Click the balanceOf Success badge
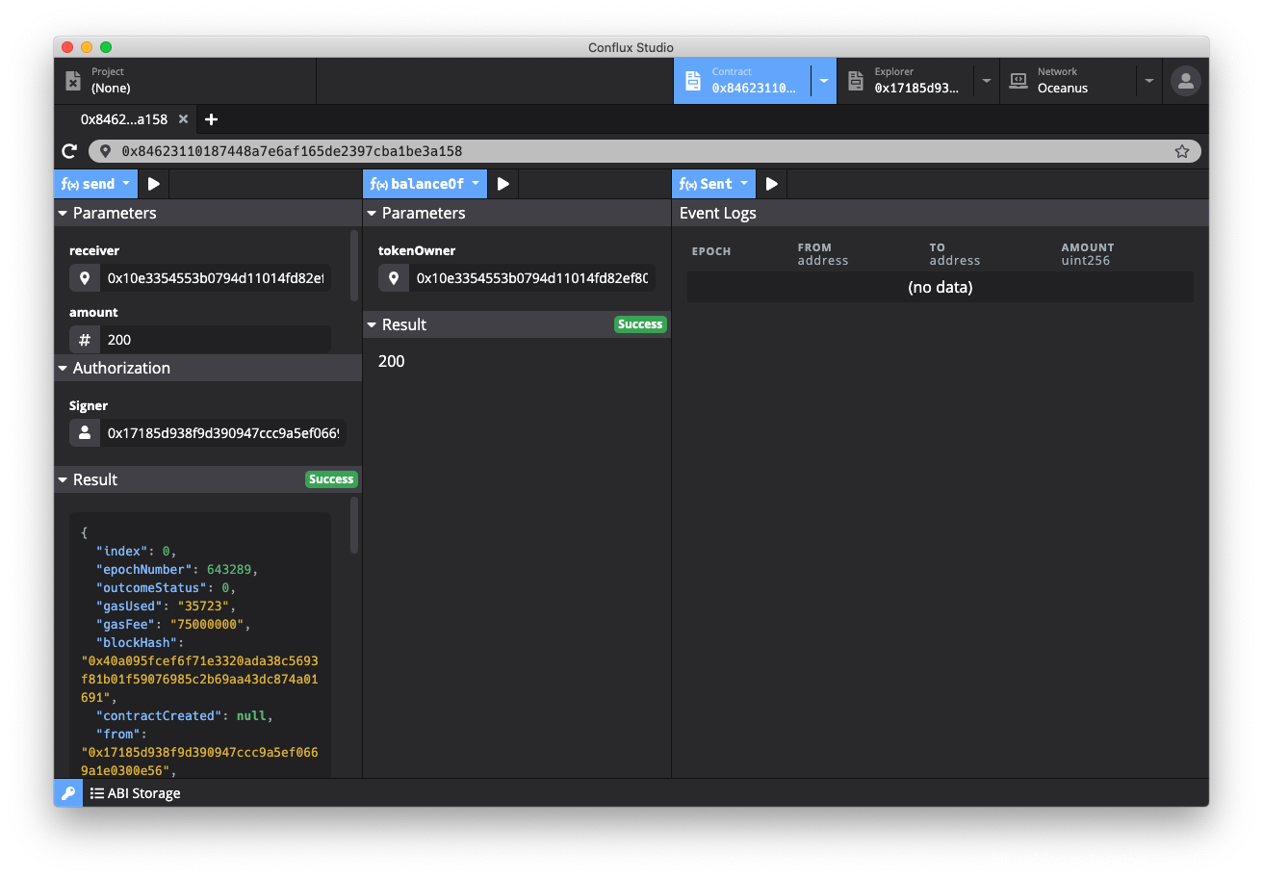 [640, 324]
